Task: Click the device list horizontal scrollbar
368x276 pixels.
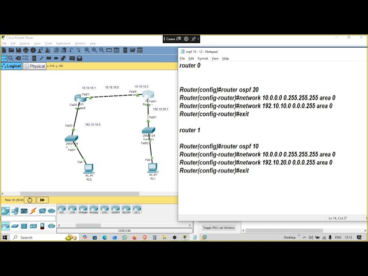Action: coord(88,225)
